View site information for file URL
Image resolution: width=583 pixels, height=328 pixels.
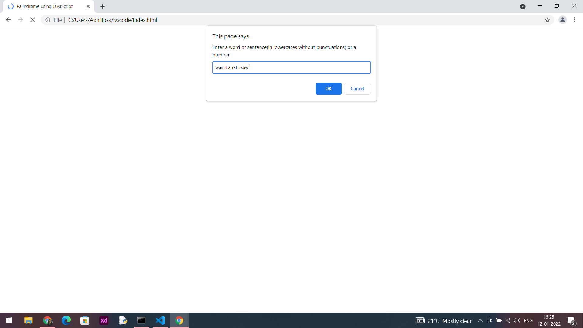pyautogui.click(x=48, y=20)
